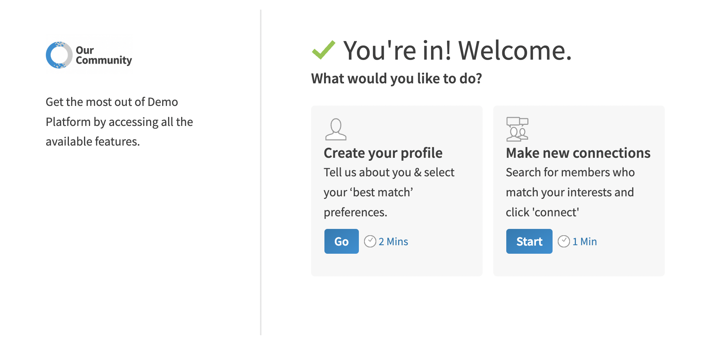Click the "2 Mins" time label

pos(393,242)
